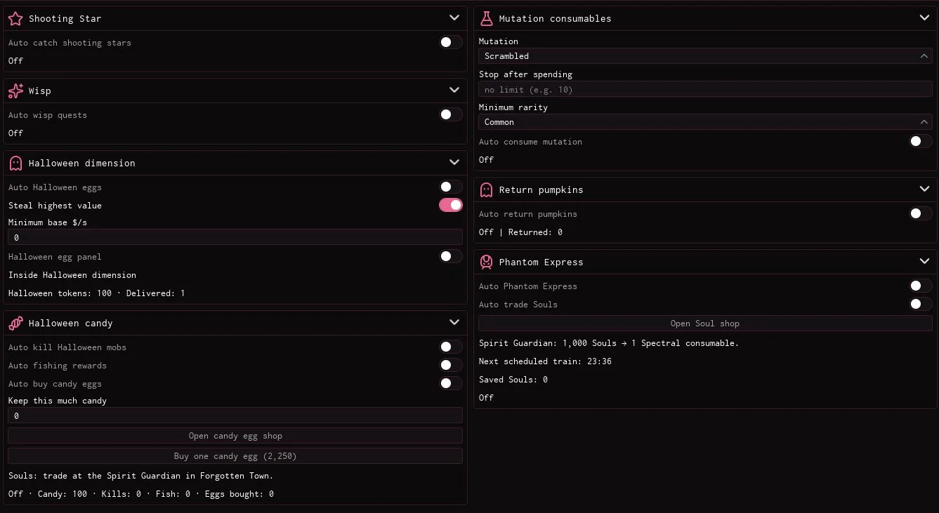Click the Saved Souls: 0 text
The image size is (939, 513).
point(513,380)
